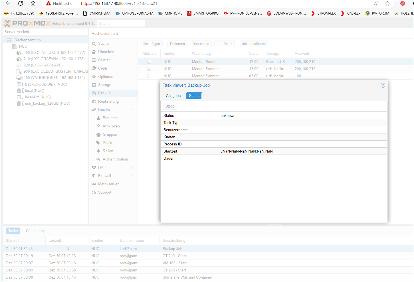Screen dimensions: 414x282
Task: Click the Proxmox logo
Action: (x=27, y=23)
